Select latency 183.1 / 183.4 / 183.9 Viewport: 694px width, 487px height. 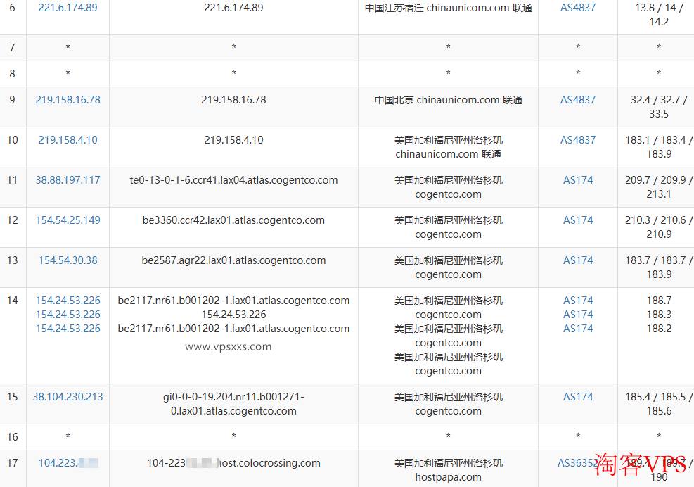pyautogui.click(x=659, y=147)
